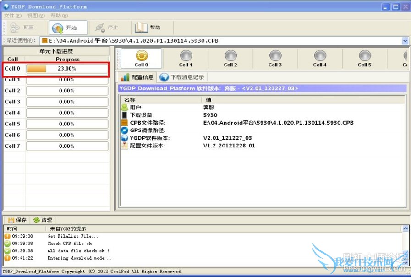Click the Cell 5 progress bar
The image size is (411, 277).
click(67, 124)
